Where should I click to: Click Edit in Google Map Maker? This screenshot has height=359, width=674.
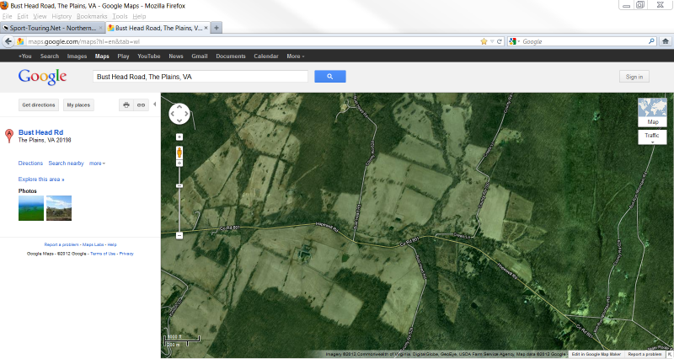click(x=596, y=354)
